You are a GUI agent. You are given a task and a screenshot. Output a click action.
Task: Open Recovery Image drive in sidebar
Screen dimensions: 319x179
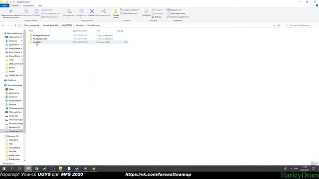point(15,124)
